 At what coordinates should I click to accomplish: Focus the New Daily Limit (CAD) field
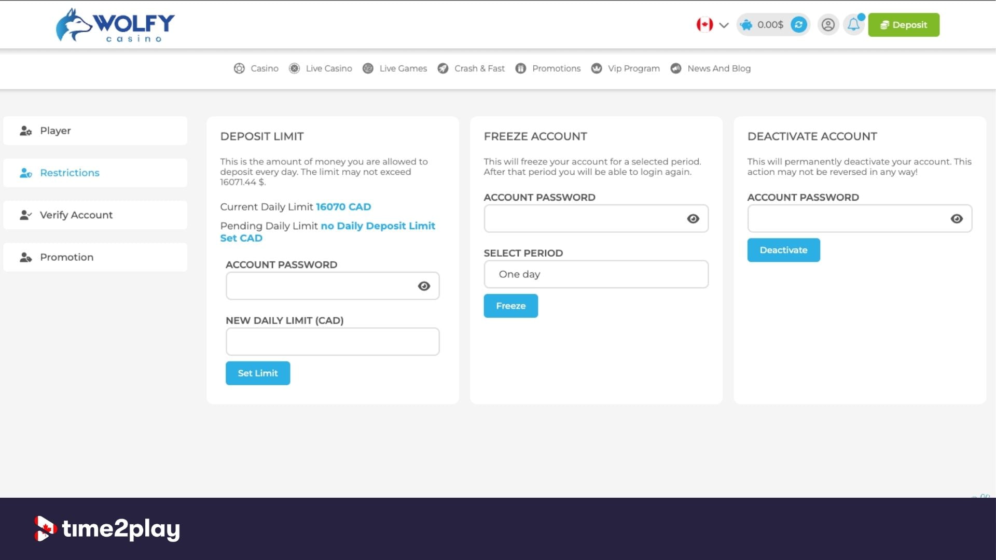point(333,342)
